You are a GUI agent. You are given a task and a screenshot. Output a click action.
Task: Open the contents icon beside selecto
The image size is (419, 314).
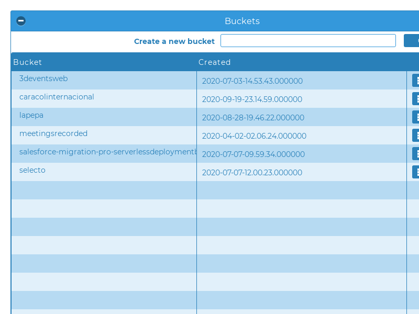coord(416,172)
